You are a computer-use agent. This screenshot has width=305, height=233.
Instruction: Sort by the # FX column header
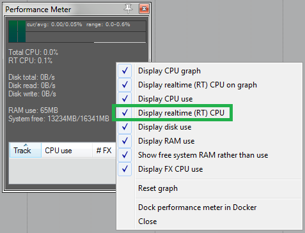[x=104, y=150]
